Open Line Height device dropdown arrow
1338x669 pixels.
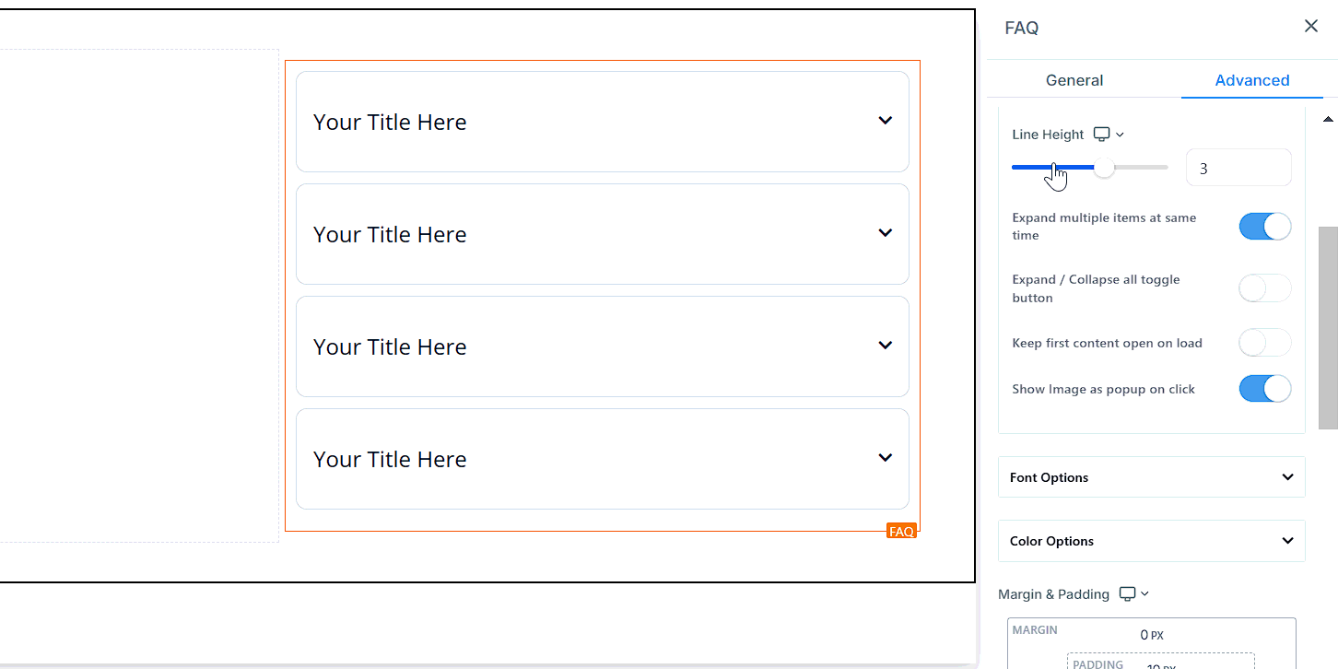(x=1121, y=135)
